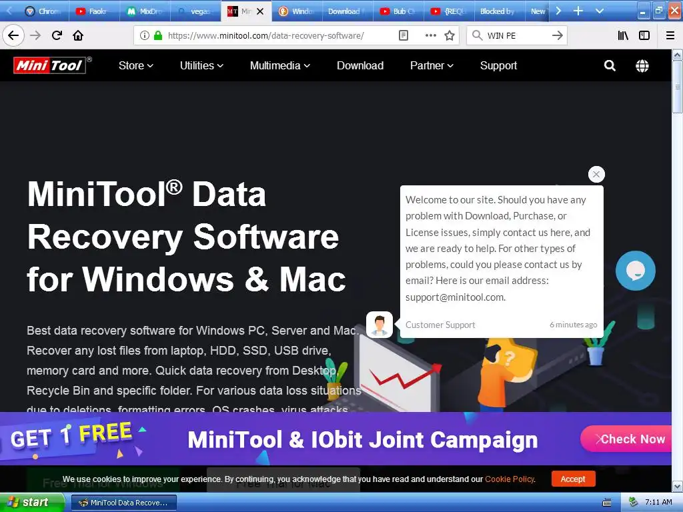
Task: Expand the Multimedia dropdown menu
Action: (279, 65)
